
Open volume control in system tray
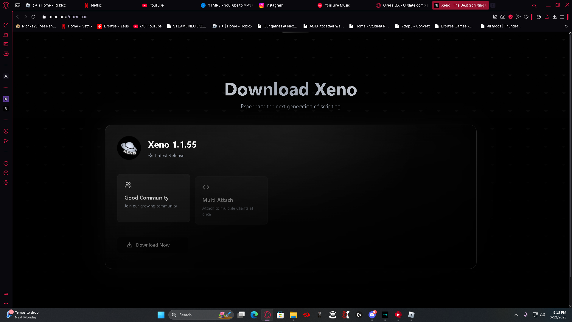543,315
